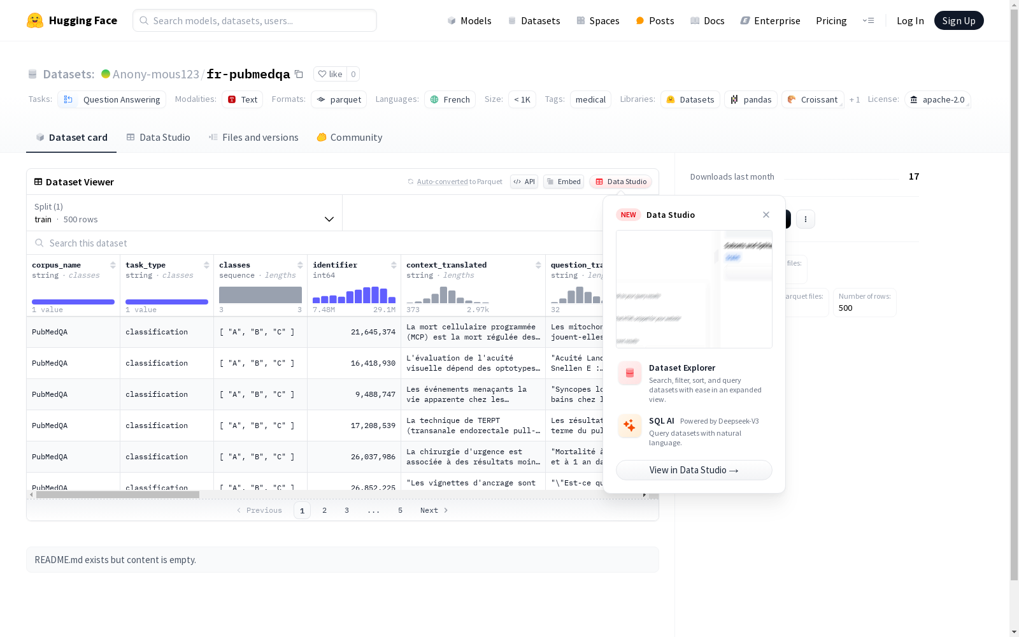The height and width of the screenshot is (637, 1019).
Task: Open the Anony-mous123 profile link
Action: click(x=156, y=74)
